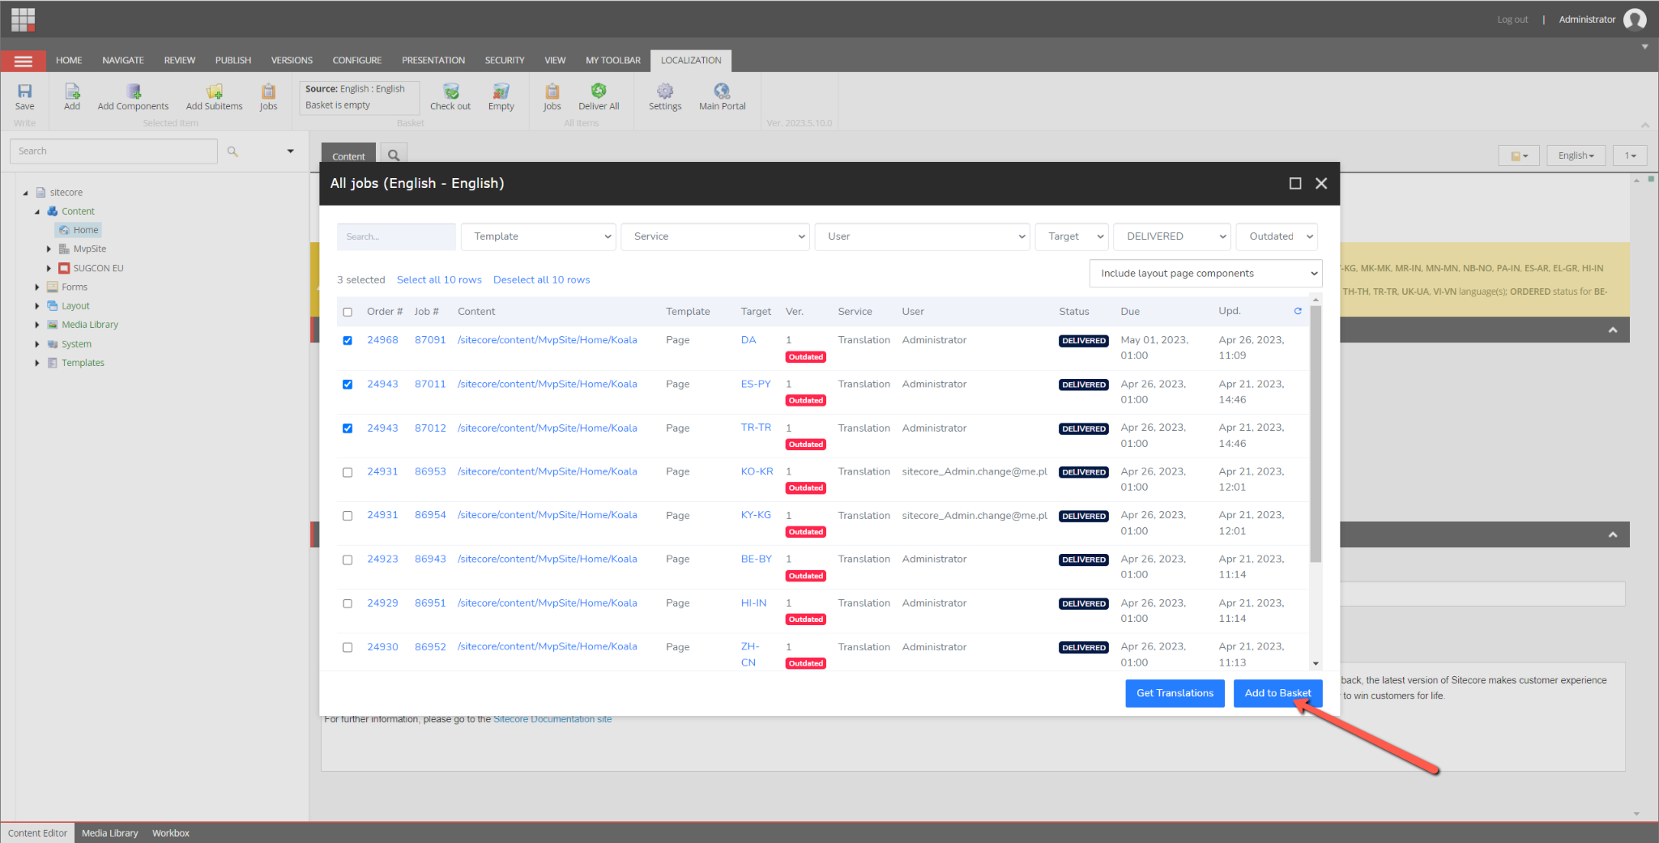Image resolution: width=1659 pixels, height=843 pixels.
Task: Check the HI-IN job row checkbox
Action: (x=348, y=603)
